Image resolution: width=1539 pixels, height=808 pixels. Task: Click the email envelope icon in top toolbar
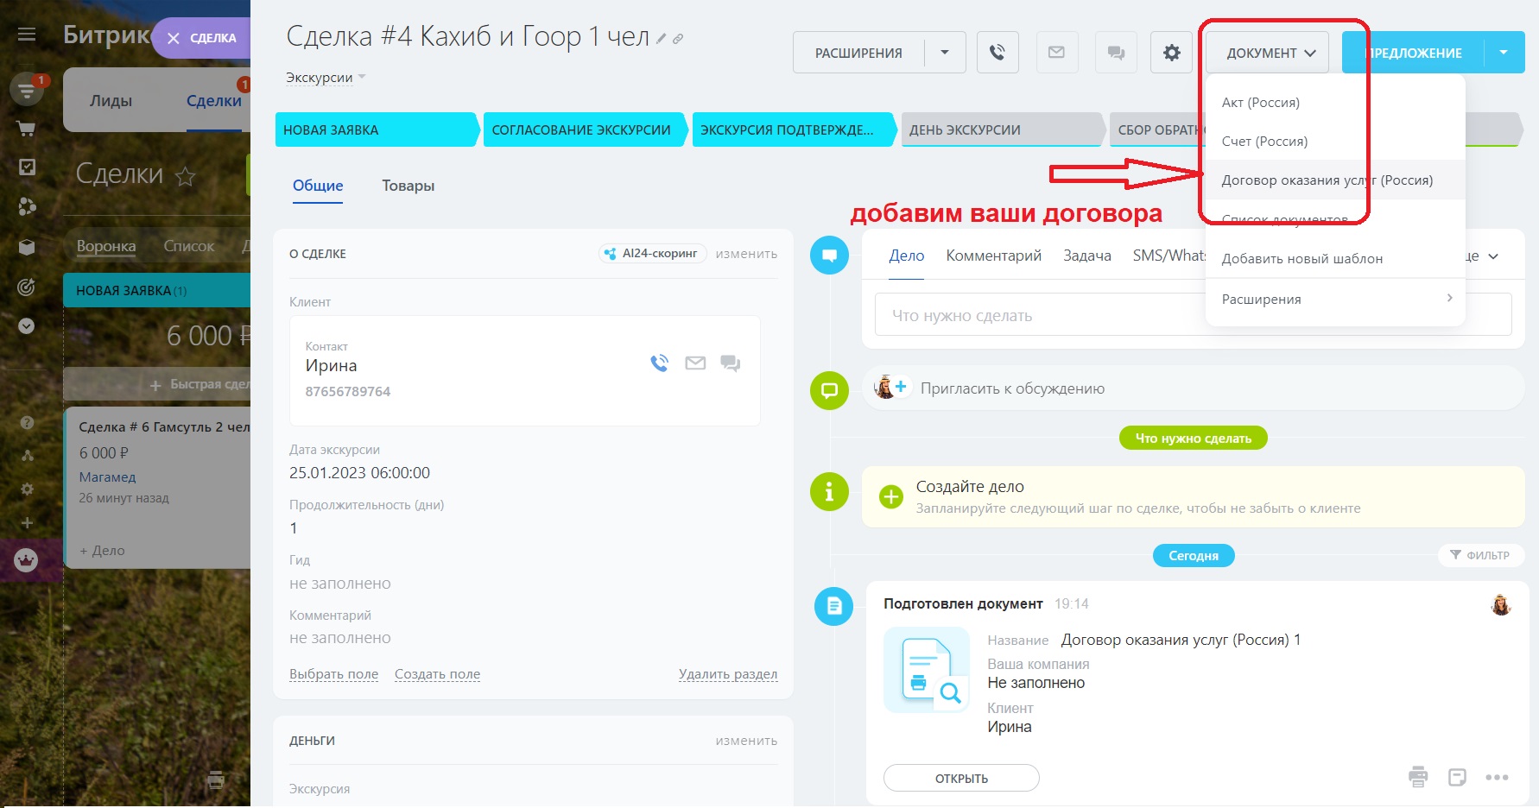1056,53
